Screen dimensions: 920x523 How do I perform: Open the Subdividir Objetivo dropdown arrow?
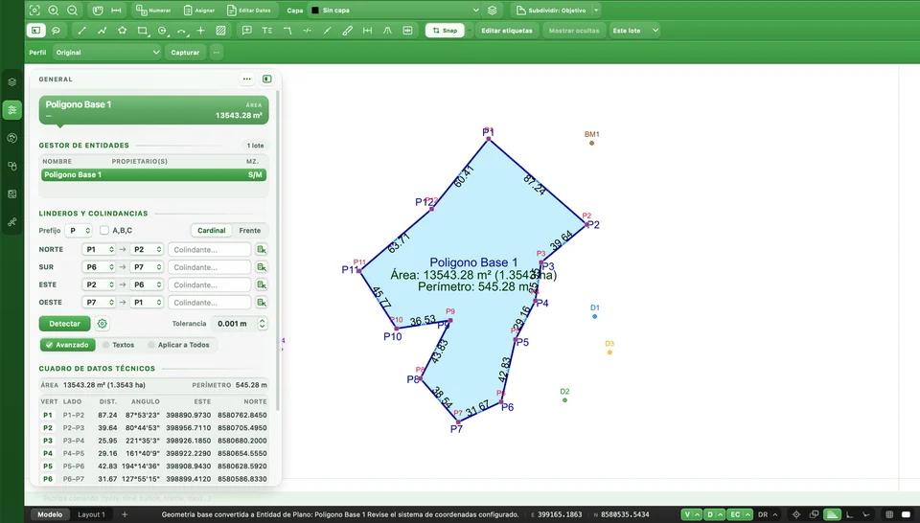(596, 10)
